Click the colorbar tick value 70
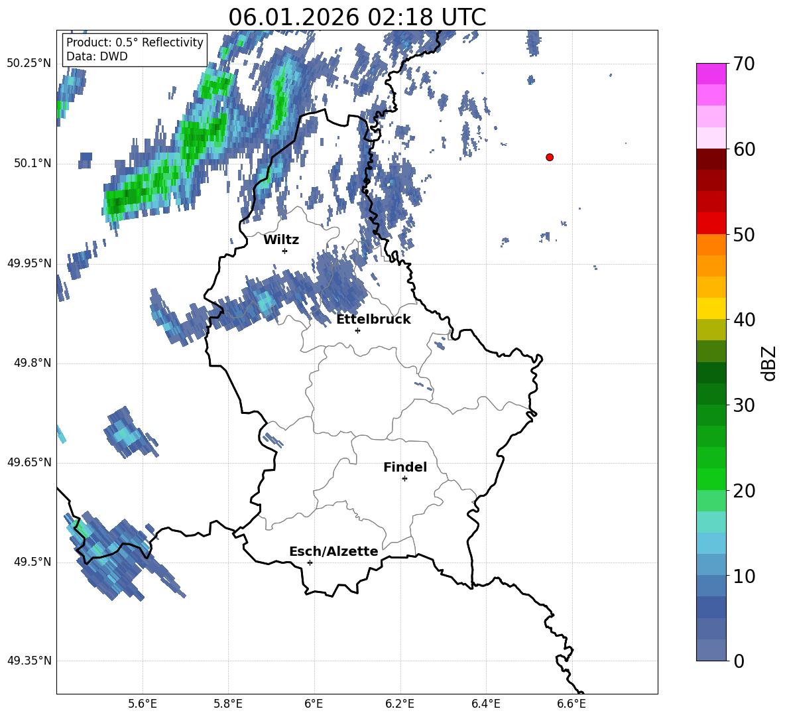 [744, 64]
